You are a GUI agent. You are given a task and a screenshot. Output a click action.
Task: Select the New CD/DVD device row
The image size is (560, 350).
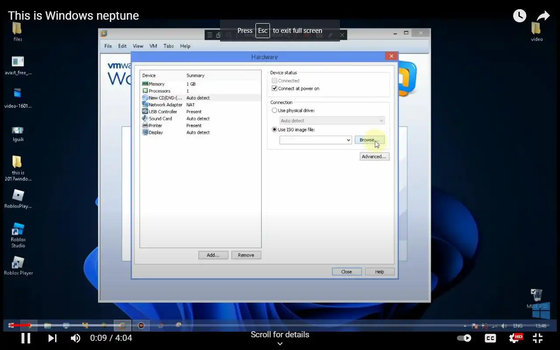click(x=200, y=98)
